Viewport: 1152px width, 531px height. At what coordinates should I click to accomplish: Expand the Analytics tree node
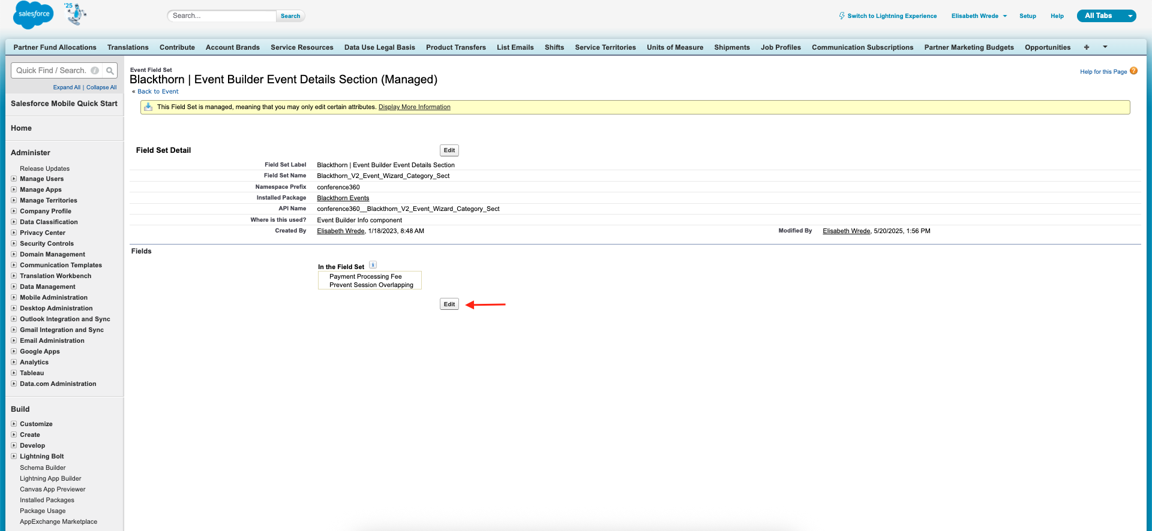pos(14,362)
